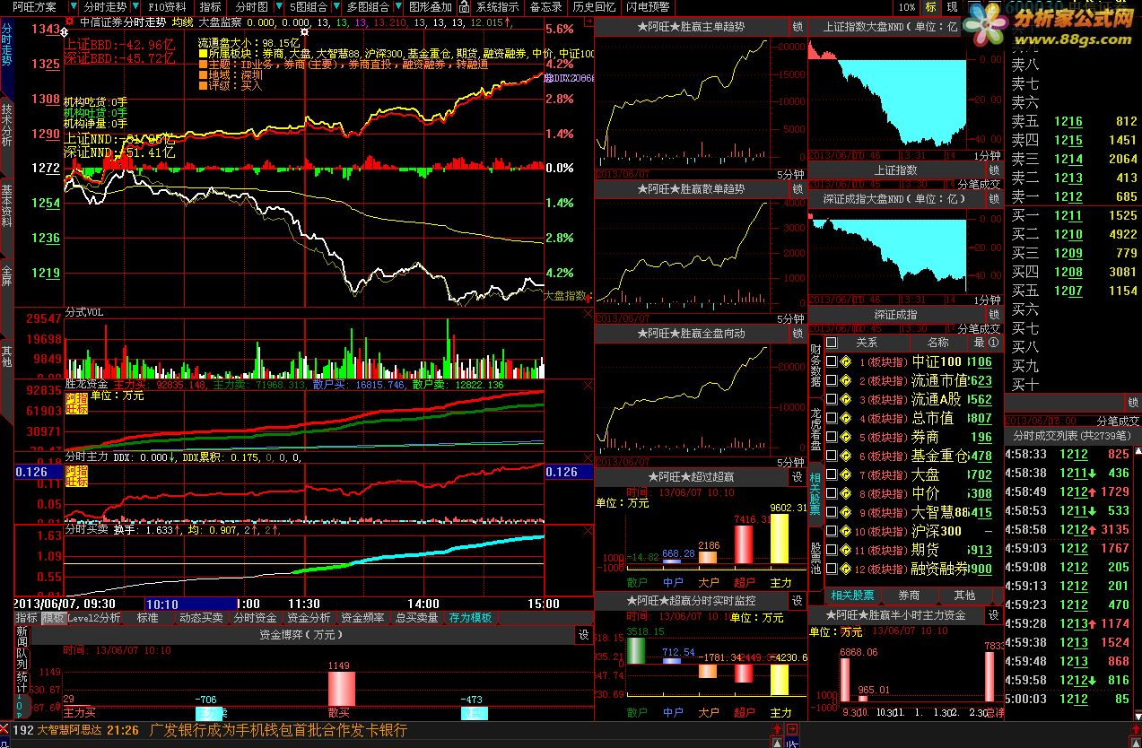
Task: Tick the checkbox for 流通市值 row
Action: coord(832,380)
